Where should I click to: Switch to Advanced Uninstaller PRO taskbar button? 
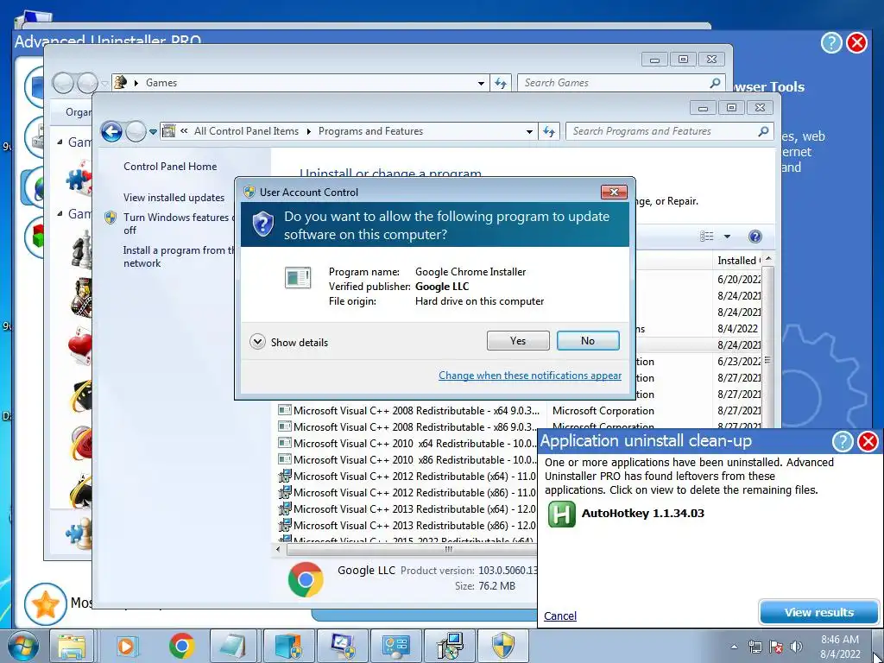click(x=288, y=646)
